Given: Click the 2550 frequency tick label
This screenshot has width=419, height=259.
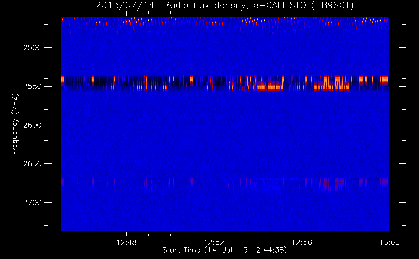Looking at the screenshot, I should (32, 87).
